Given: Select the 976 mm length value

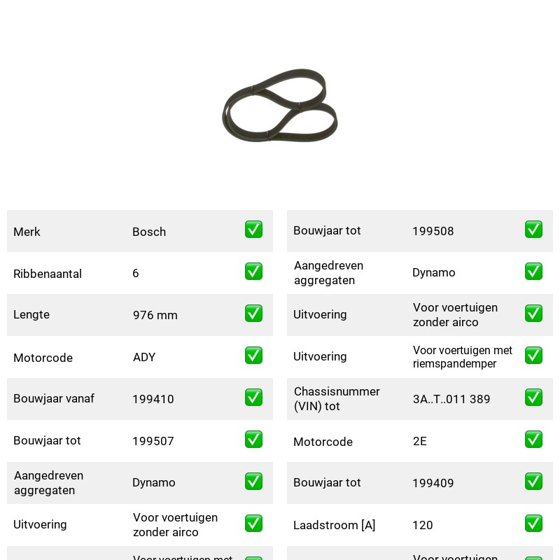Looking at the screenshot, I should click(x=155, y=315).
